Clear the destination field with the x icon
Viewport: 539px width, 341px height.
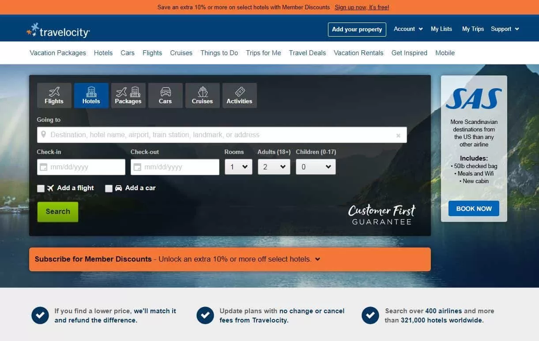398,135
